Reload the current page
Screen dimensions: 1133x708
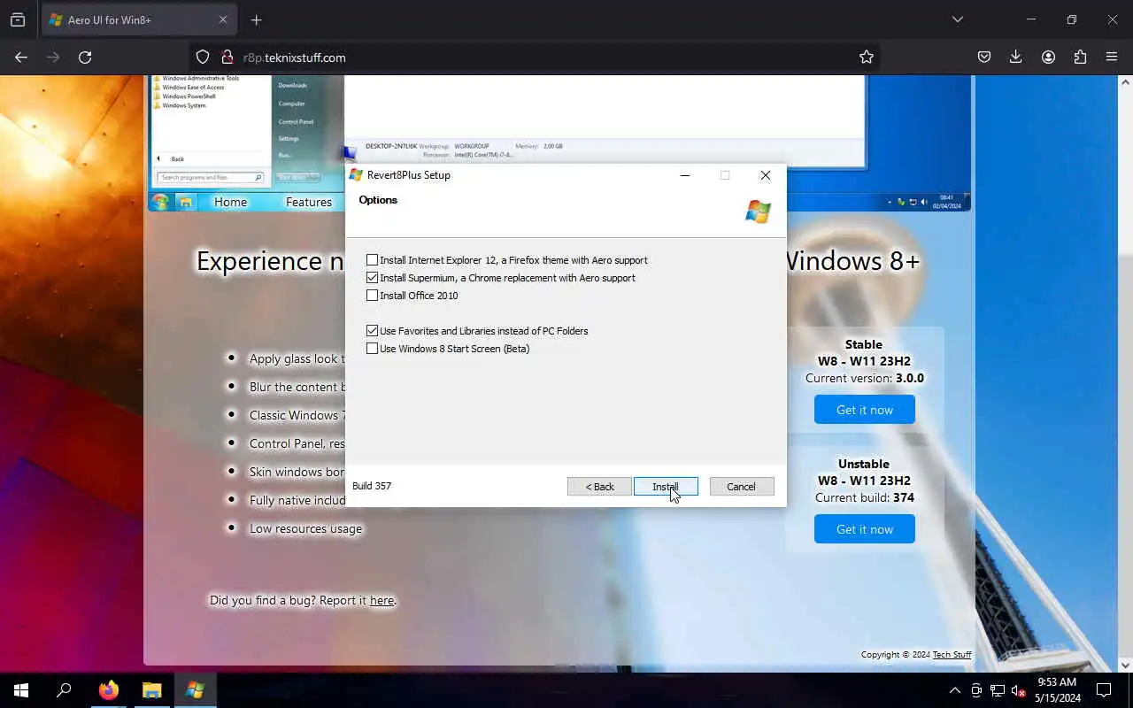[85, 57]
